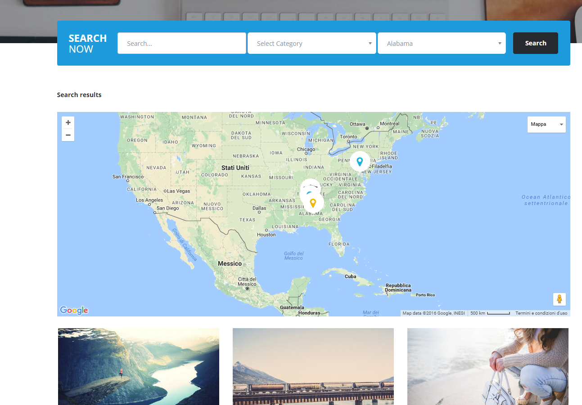Click the Map data ©2016 Google, INEGI text
The width and height of the screenshot is (582, 405).
(434, 313)
